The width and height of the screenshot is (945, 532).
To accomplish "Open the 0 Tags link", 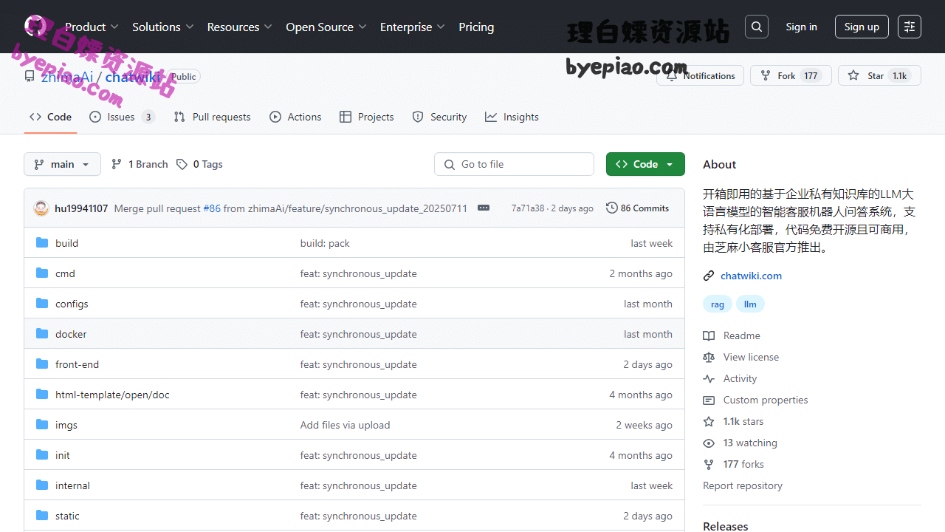I will (199, 164).
